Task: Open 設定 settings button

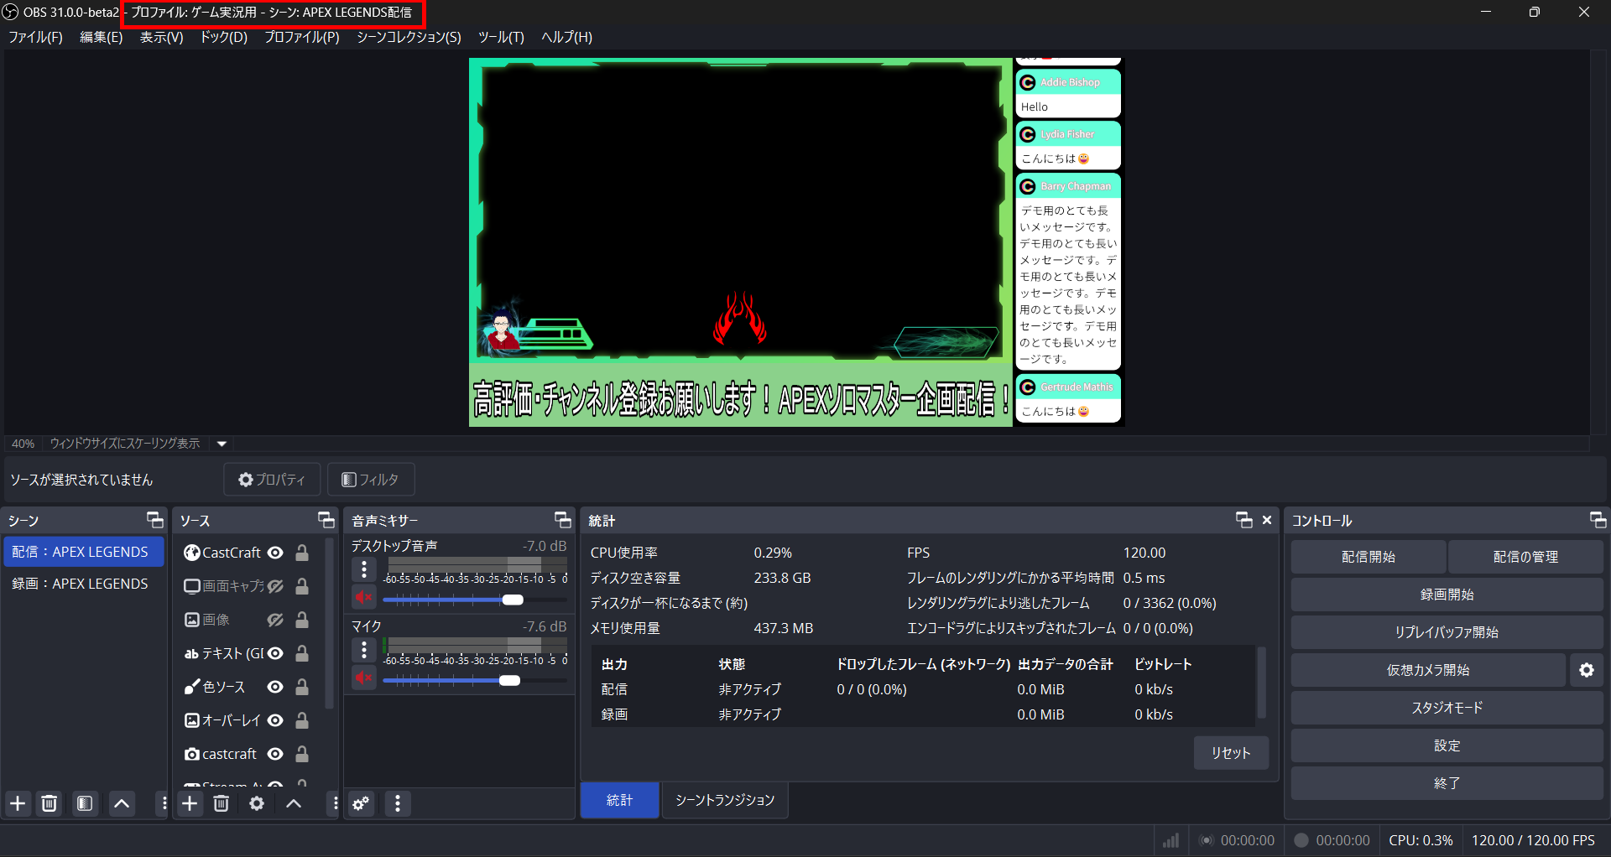Action: [1447, 745]
